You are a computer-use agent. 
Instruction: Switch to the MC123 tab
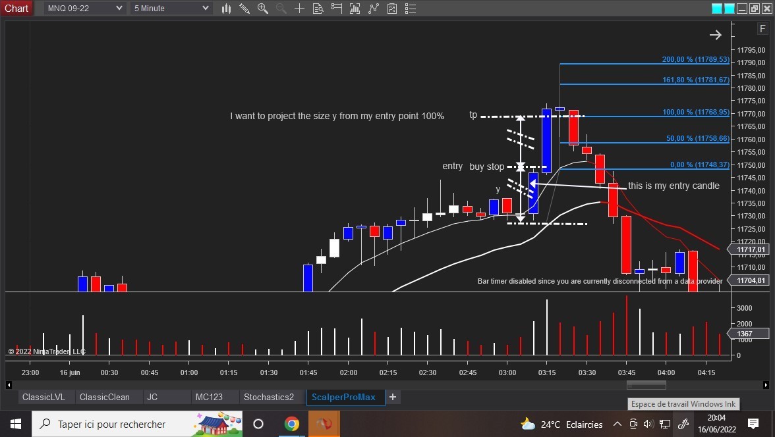click(209, 397)
